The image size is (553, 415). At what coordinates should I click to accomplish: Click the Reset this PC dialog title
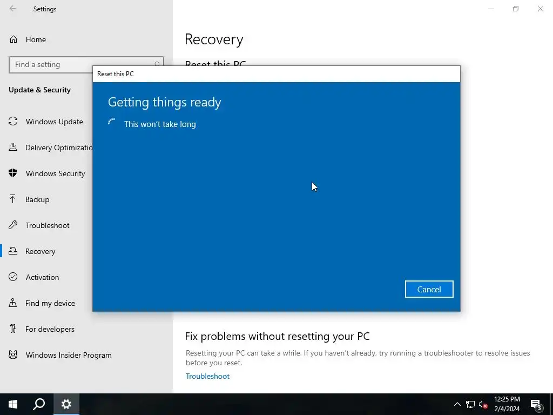tap(116, 74)
